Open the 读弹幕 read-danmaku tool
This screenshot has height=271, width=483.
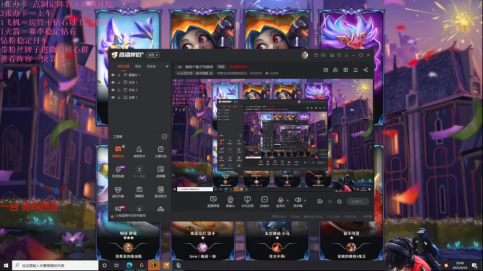point(161,172)
